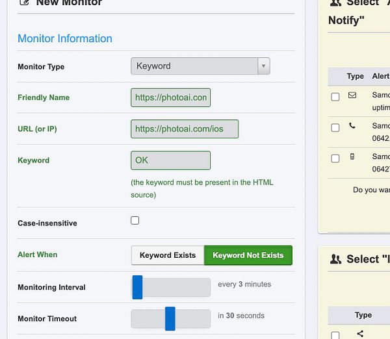Click the Monitor Type dropdown arrow
The image size is (390, 339).
263,66
